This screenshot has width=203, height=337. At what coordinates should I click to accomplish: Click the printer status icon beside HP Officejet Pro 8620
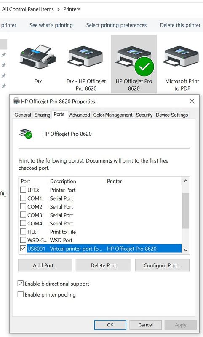coord(26,134)
